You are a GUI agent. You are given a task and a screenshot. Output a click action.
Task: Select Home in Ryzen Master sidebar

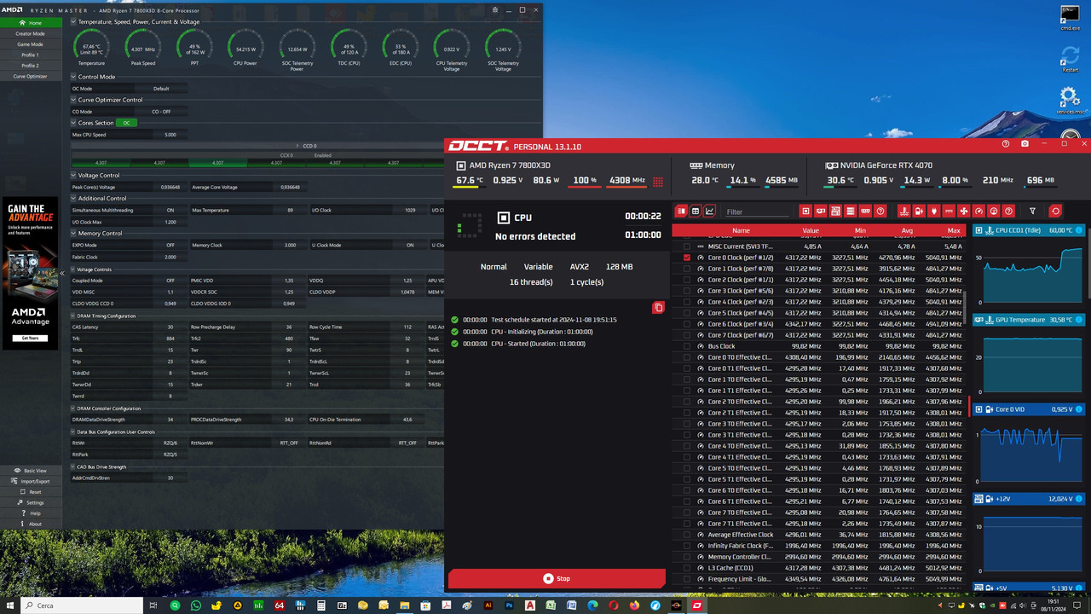31,23
